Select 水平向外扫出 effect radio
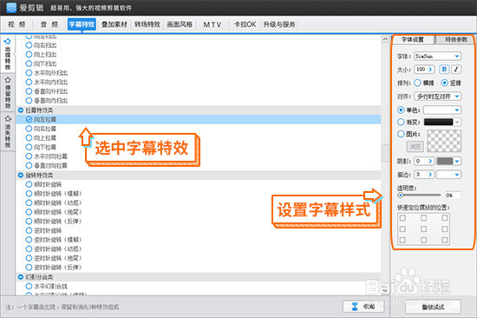Image resolution: width=477 pixels, height=318 pixels. point(29,73)
